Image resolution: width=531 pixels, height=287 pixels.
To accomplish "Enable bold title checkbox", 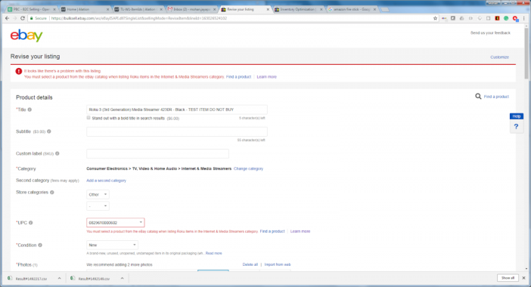I will coord(88,118).
